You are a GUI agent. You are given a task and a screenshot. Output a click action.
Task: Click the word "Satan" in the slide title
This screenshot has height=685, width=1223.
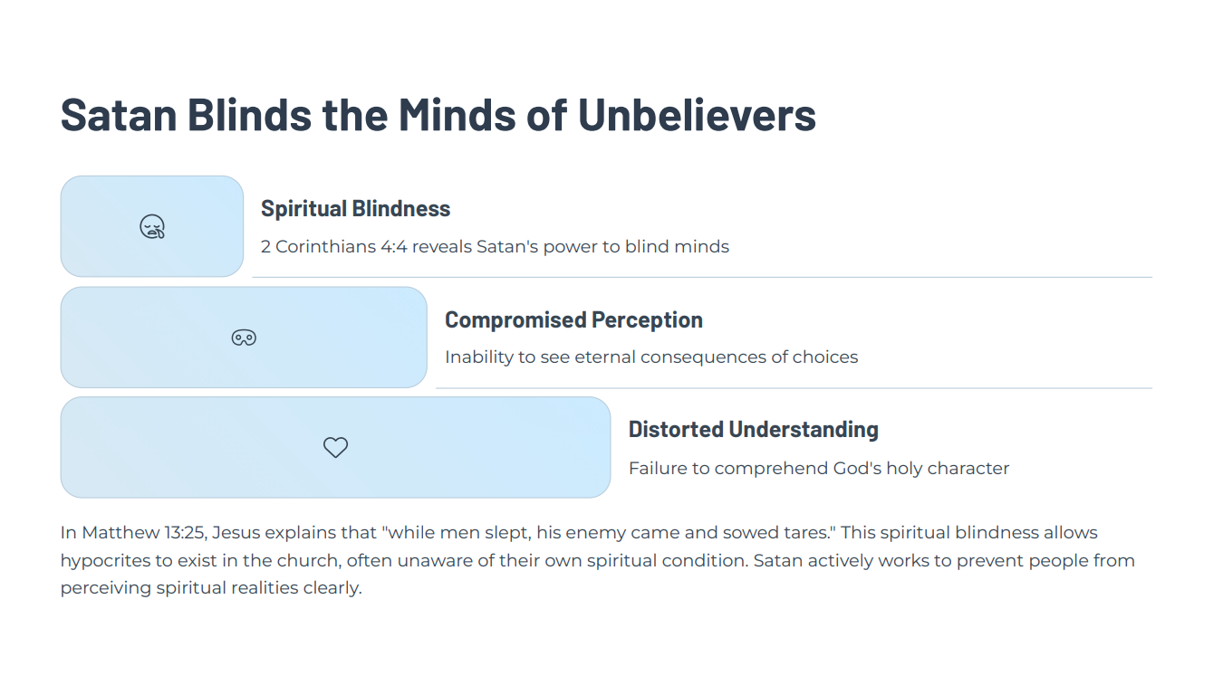click(x=117, y=115)
